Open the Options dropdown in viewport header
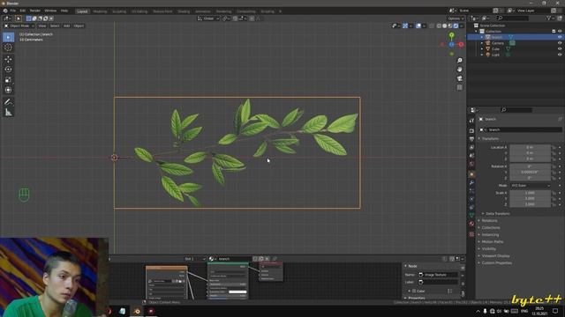565x317 pixels. click(456, 18)
